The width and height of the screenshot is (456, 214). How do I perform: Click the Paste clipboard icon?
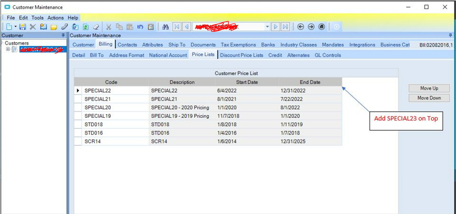130,27
